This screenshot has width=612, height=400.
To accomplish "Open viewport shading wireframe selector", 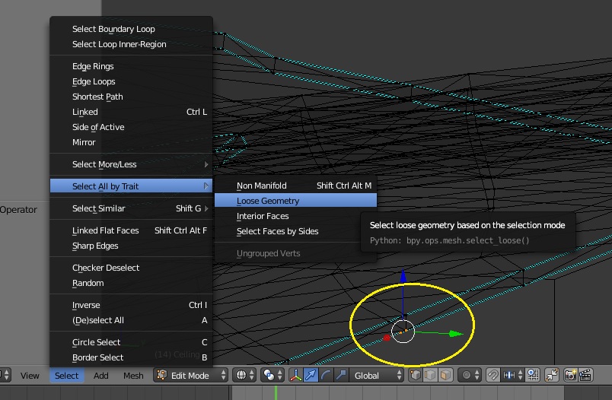I will 244,375.
